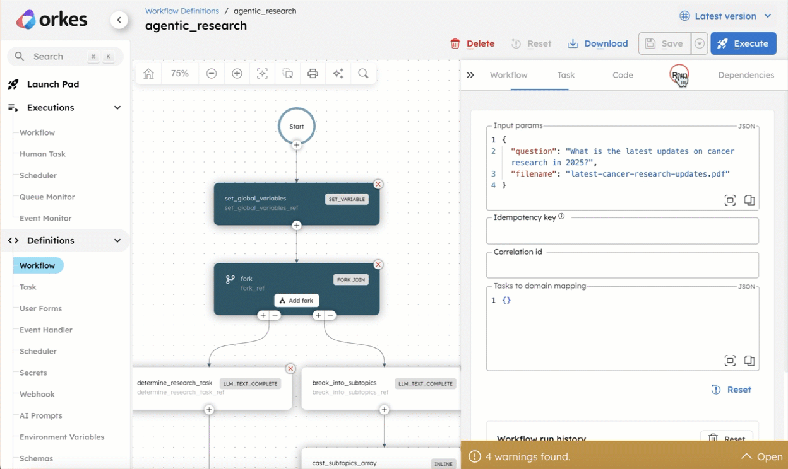Open Scheduler under Executions
This screenshot has height=469, width=788.
pos(38,175)
